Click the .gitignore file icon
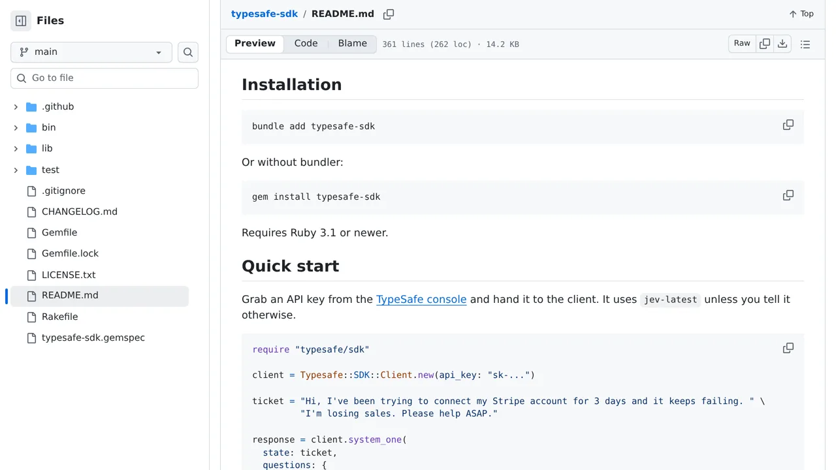 pyautogui.click(x=31, y=191)
